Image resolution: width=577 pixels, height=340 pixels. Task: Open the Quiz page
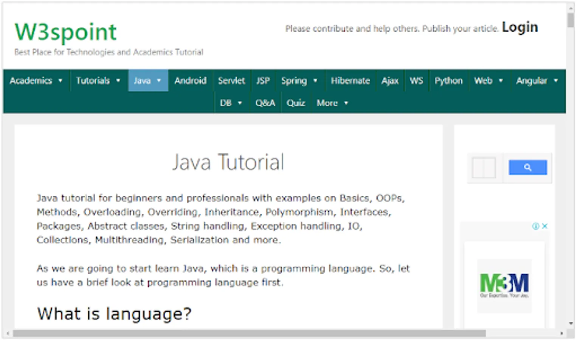[296, 103]
